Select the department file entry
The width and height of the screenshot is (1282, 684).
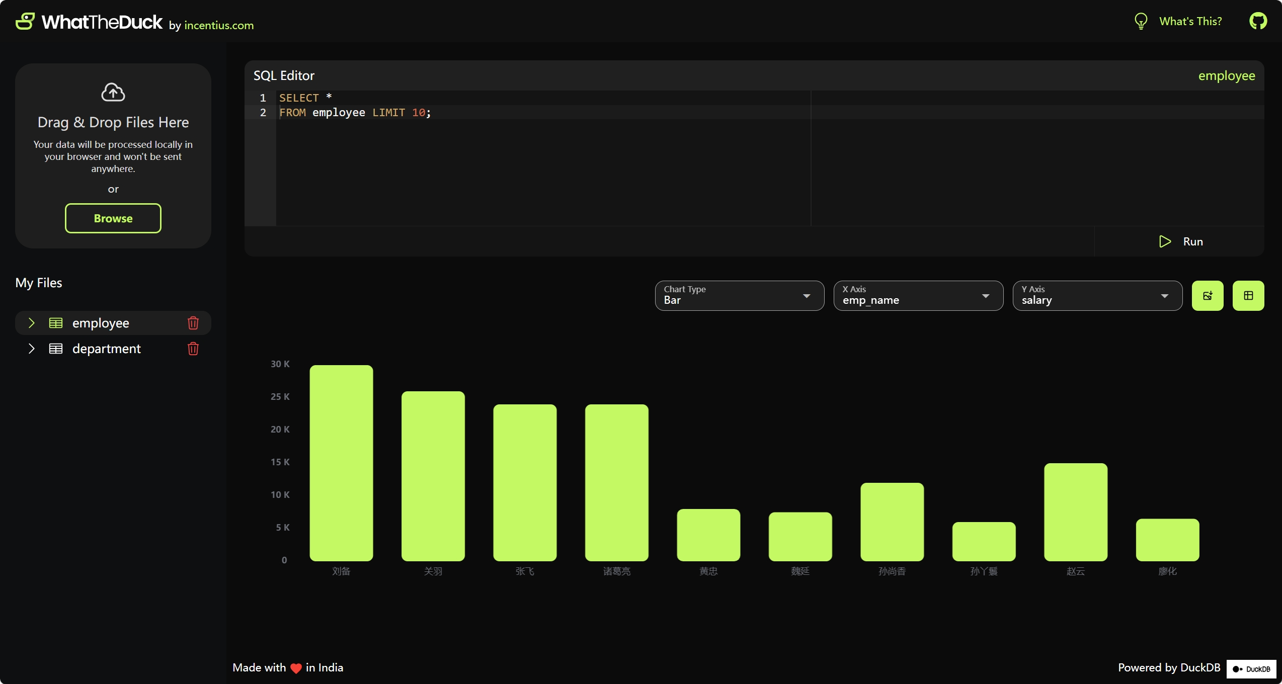(107, 349)
